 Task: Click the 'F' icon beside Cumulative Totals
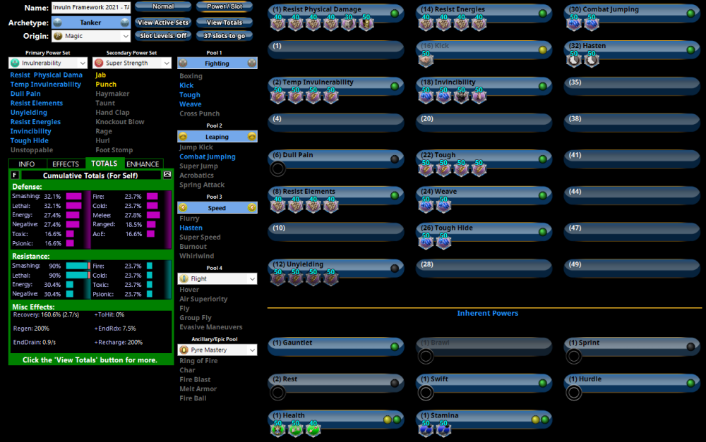coord(15,175)
